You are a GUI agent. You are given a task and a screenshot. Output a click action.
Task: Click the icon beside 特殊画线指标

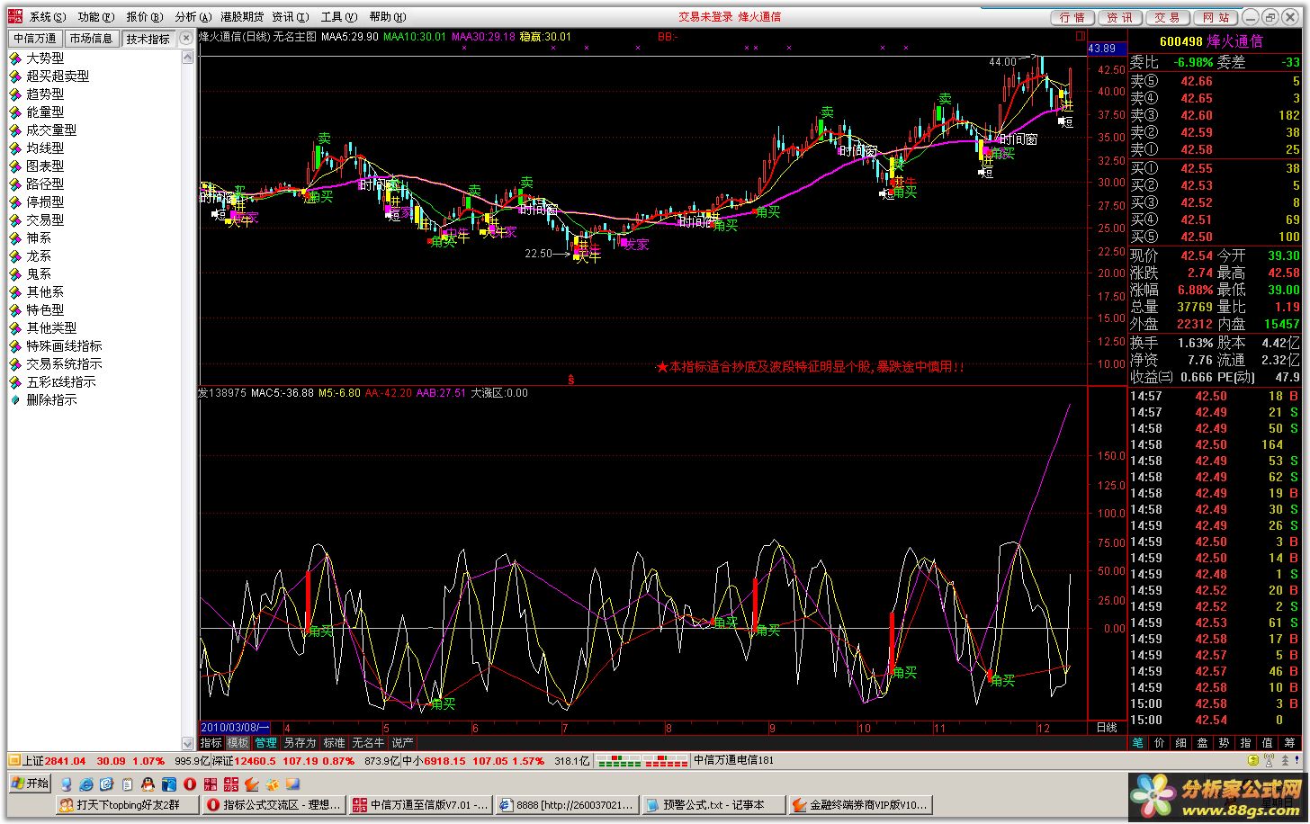[15, 346]
